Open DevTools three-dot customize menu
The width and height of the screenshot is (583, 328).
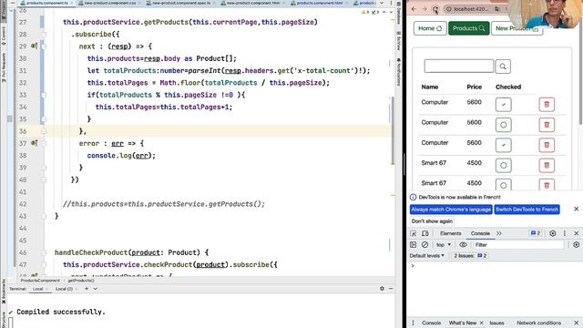(x=565, y=233)
